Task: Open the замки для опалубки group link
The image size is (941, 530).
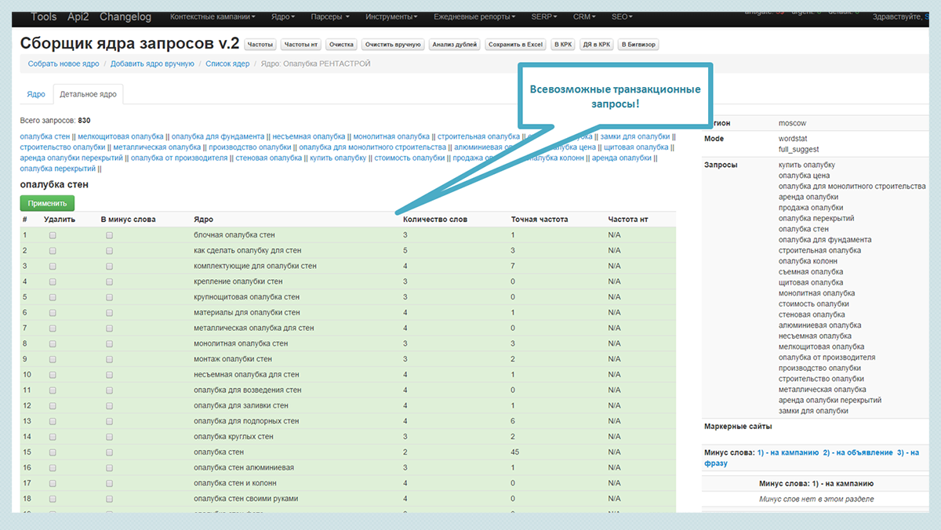Action: click(x=635, y=136)
